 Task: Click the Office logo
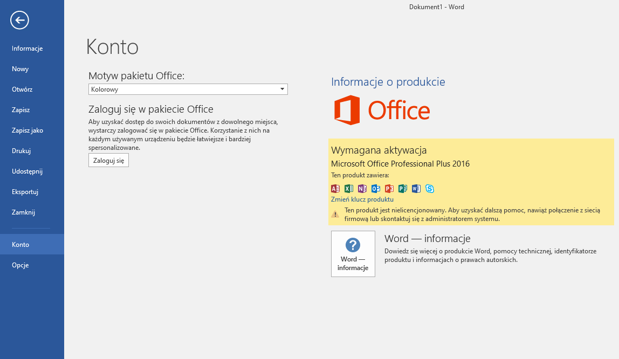click(x=382, y=110)
